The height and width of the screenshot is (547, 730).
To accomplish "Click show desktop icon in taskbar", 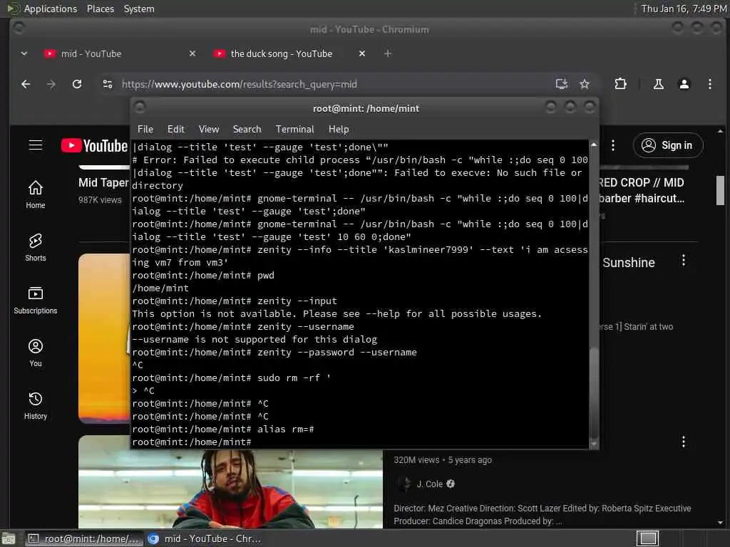I will (x=9, y=538).
